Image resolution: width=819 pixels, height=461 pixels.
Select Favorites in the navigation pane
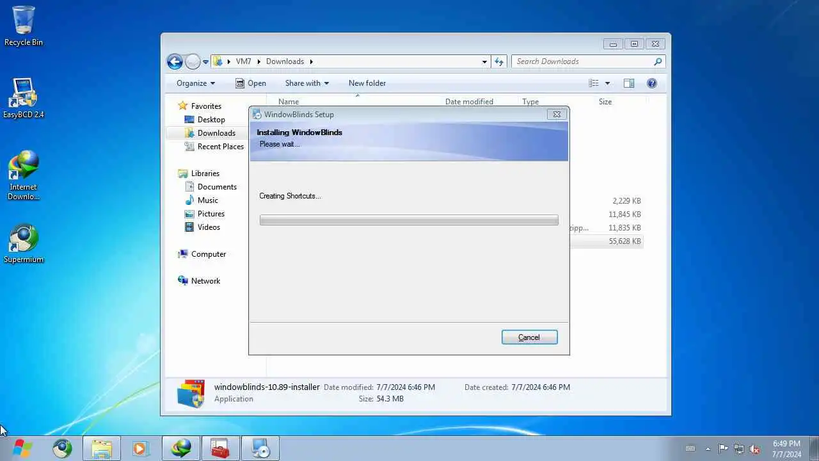click(206, 106)
